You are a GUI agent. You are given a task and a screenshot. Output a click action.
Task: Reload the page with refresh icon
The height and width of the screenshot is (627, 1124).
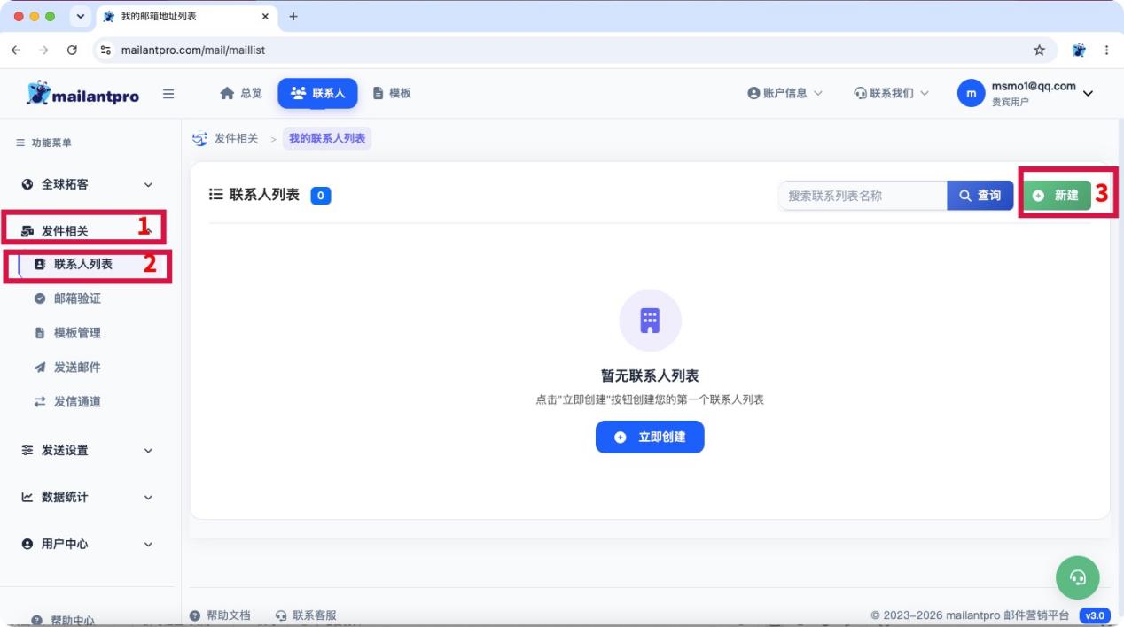[x=72, y=50]
